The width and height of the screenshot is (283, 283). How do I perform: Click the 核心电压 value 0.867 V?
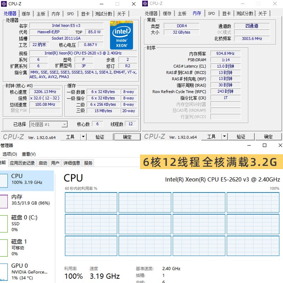[x=91, y=45]
